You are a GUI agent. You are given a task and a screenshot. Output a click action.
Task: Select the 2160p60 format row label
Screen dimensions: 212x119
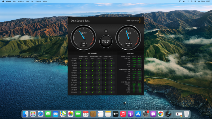pos(74,92)
